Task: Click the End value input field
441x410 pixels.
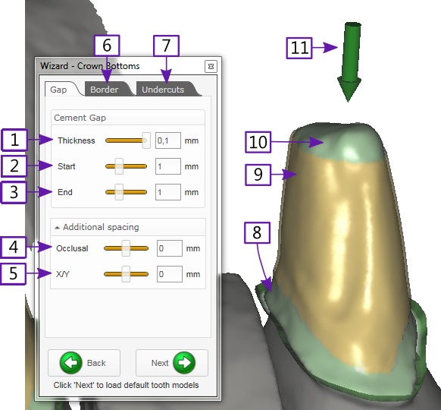Action: (x=168, y=192)
